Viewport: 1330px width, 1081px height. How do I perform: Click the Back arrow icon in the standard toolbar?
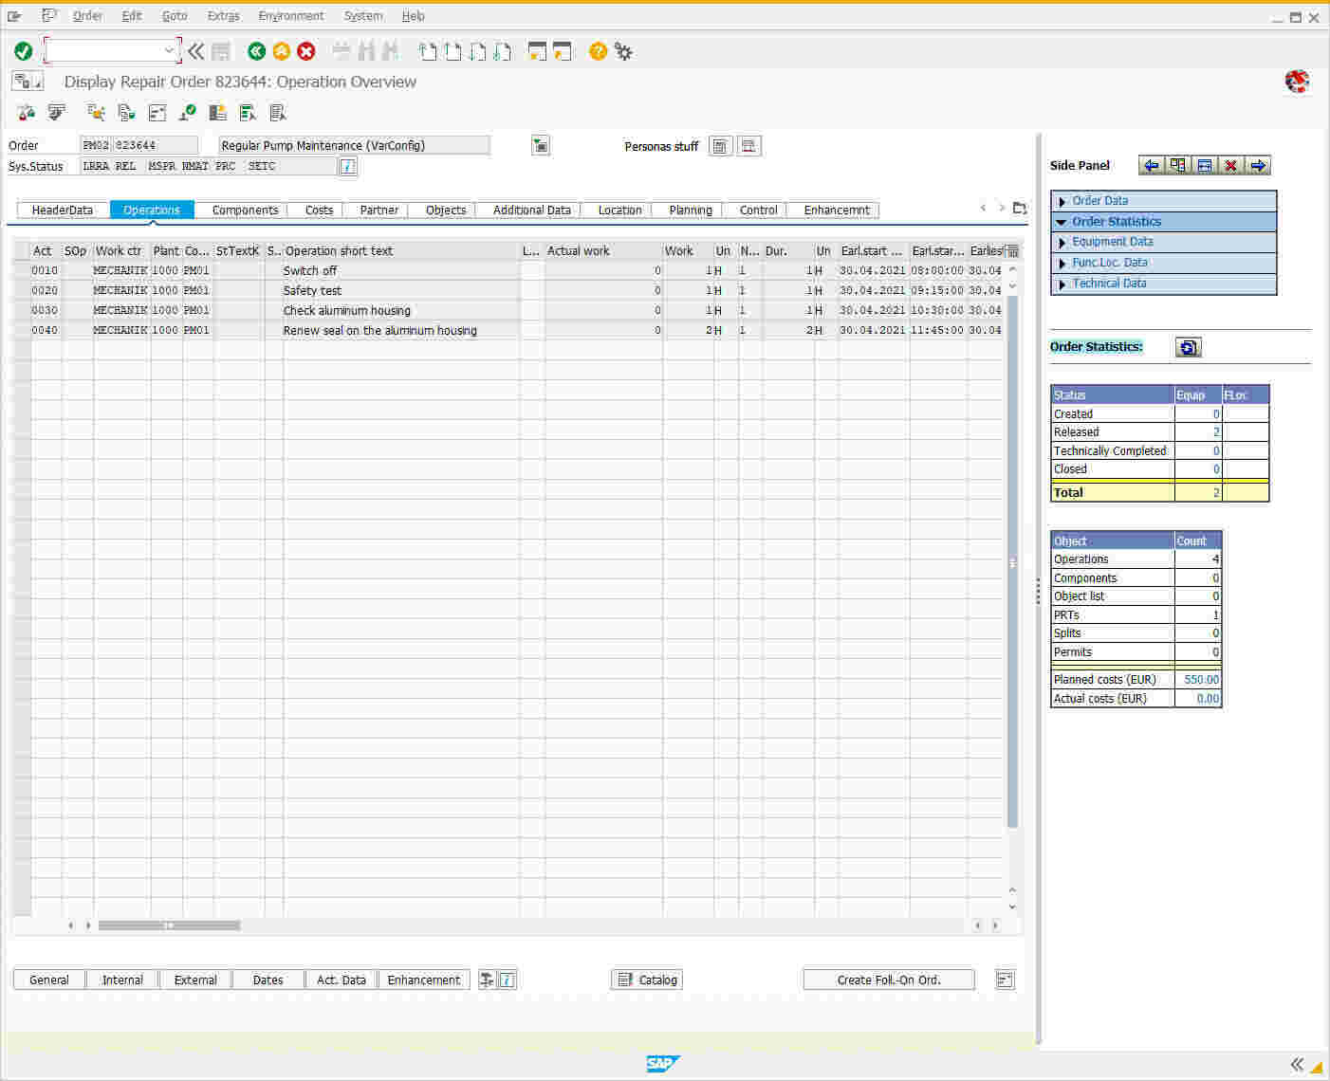coord(256,51)
